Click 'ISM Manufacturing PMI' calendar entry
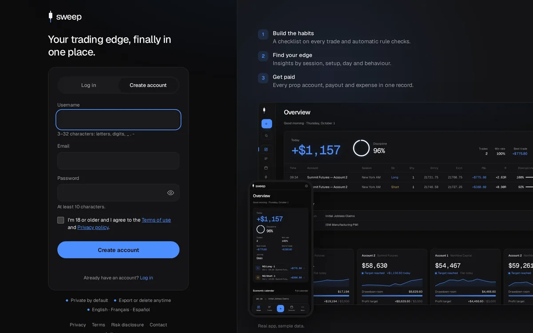The image size is (533, 333). [x=342, y=225]
